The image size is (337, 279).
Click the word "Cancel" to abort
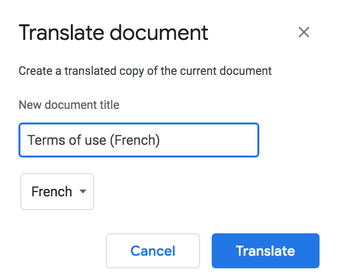coord(153,251)
